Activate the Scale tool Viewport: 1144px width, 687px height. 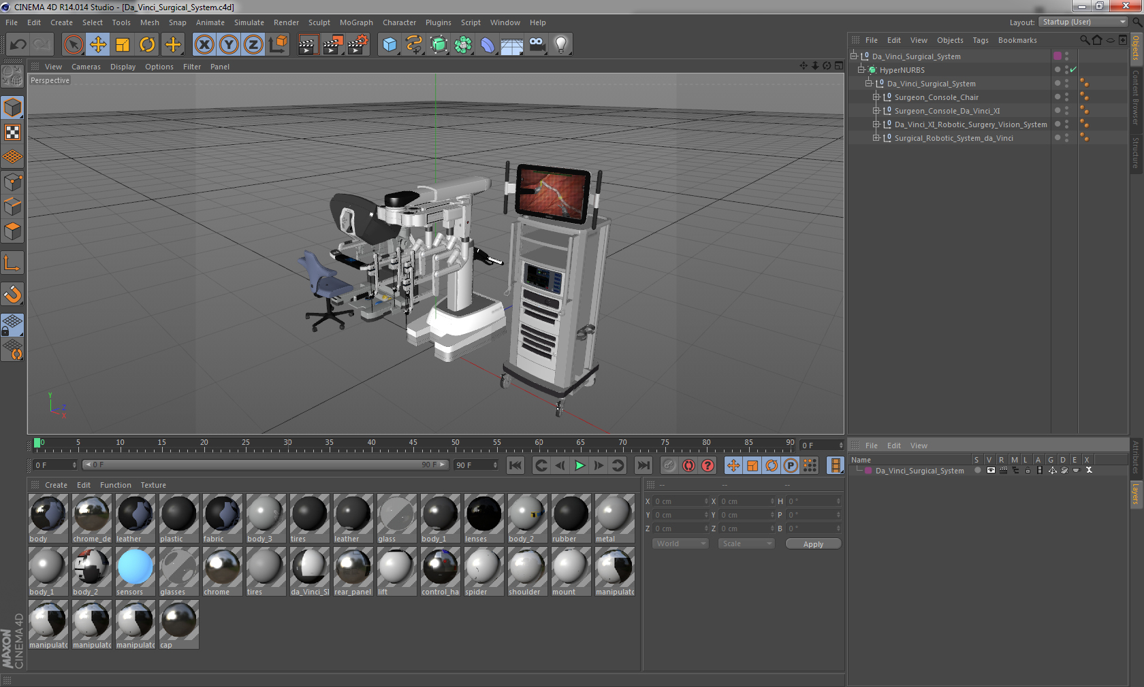[123, 45]
